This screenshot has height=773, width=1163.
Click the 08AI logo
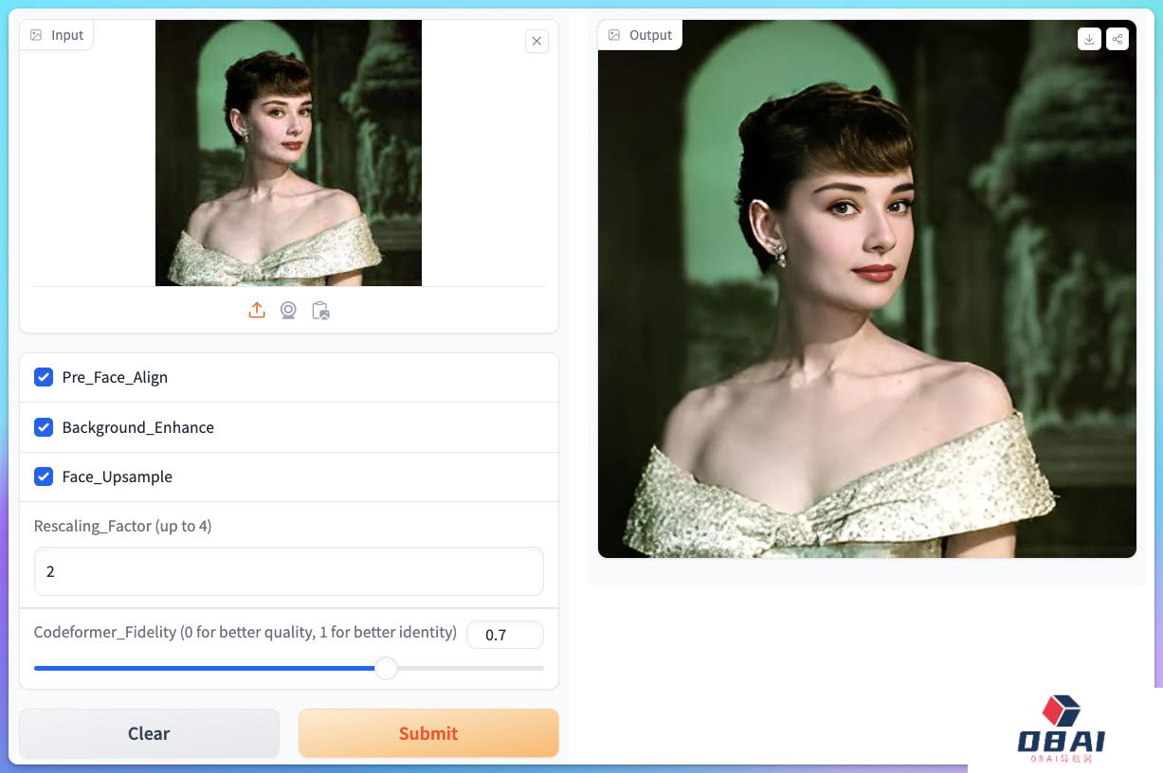pyautogui.click(x=1061, y=730)
